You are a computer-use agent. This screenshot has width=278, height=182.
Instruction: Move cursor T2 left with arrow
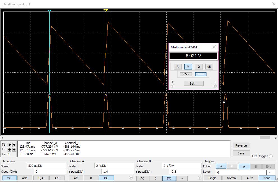pyautogui.click(x=10, y=149)
